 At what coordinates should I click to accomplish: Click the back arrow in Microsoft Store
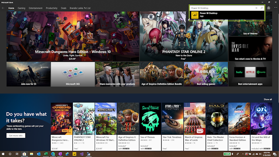click(x=3, y=8)
